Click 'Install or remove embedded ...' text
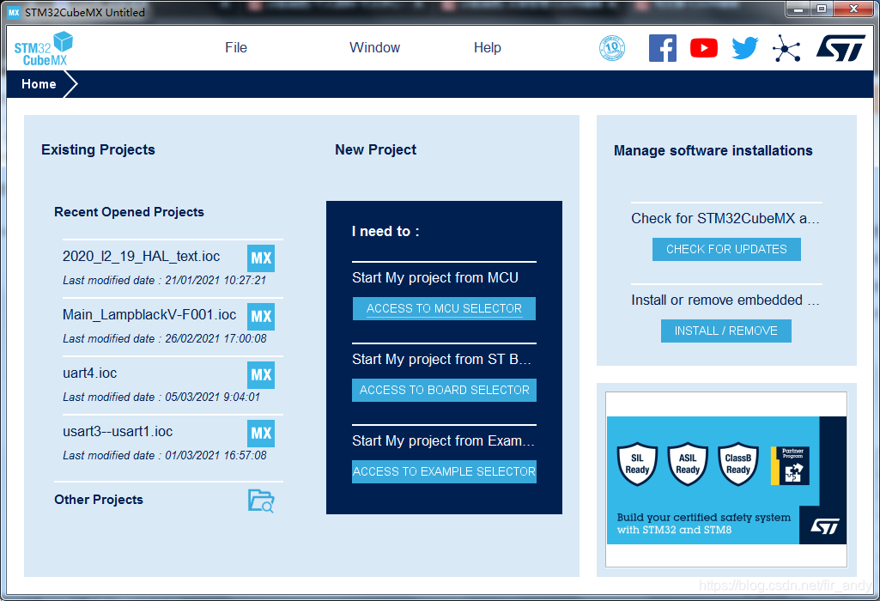 pyautogui.click(x=725, y=300)
